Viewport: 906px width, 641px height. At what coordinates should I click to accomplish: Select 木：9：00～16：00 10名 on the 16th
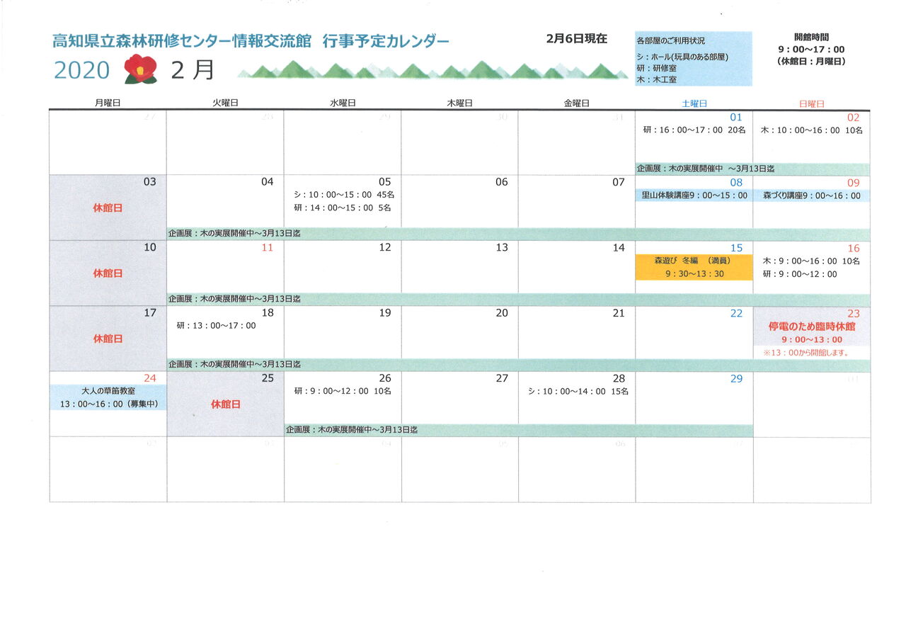pos(810,261)
